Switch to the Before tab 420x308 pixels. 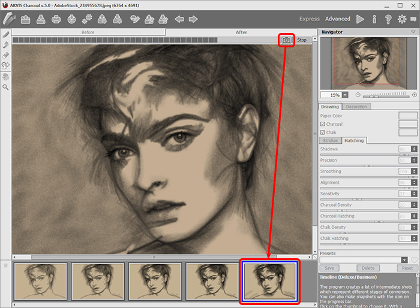(88, 32)
